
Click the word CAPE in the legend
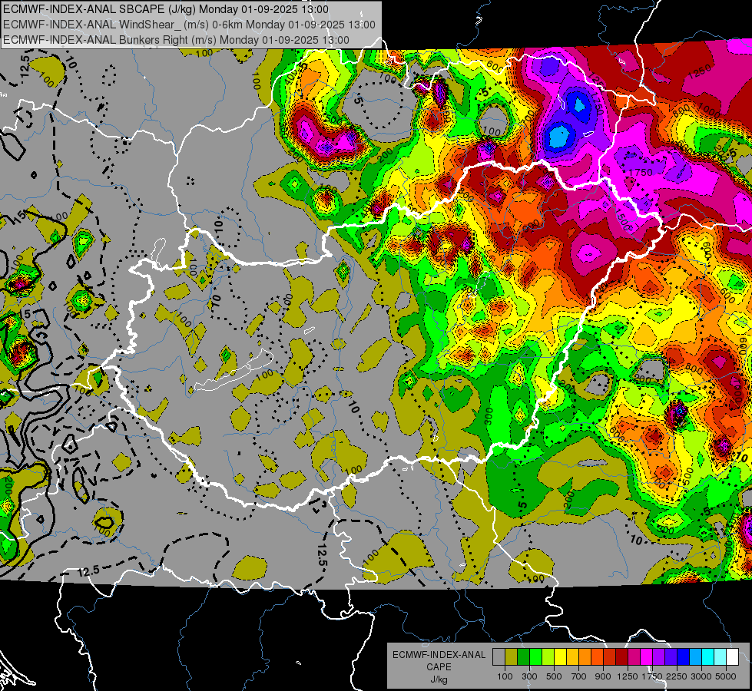pos(439,667)
